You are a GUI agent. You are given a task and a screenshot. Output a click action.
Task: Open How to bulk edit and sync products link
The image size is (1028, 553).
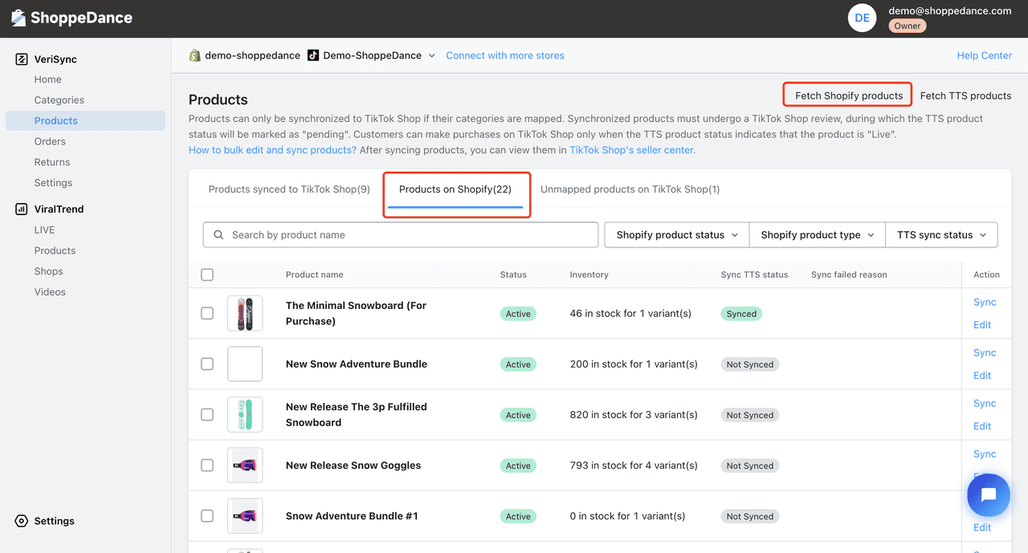(x=272, y=150)
